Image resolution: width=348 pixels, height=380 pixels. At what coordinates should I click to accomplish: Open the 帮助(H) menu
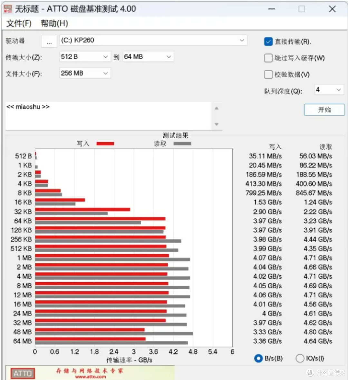click(54, 23)
